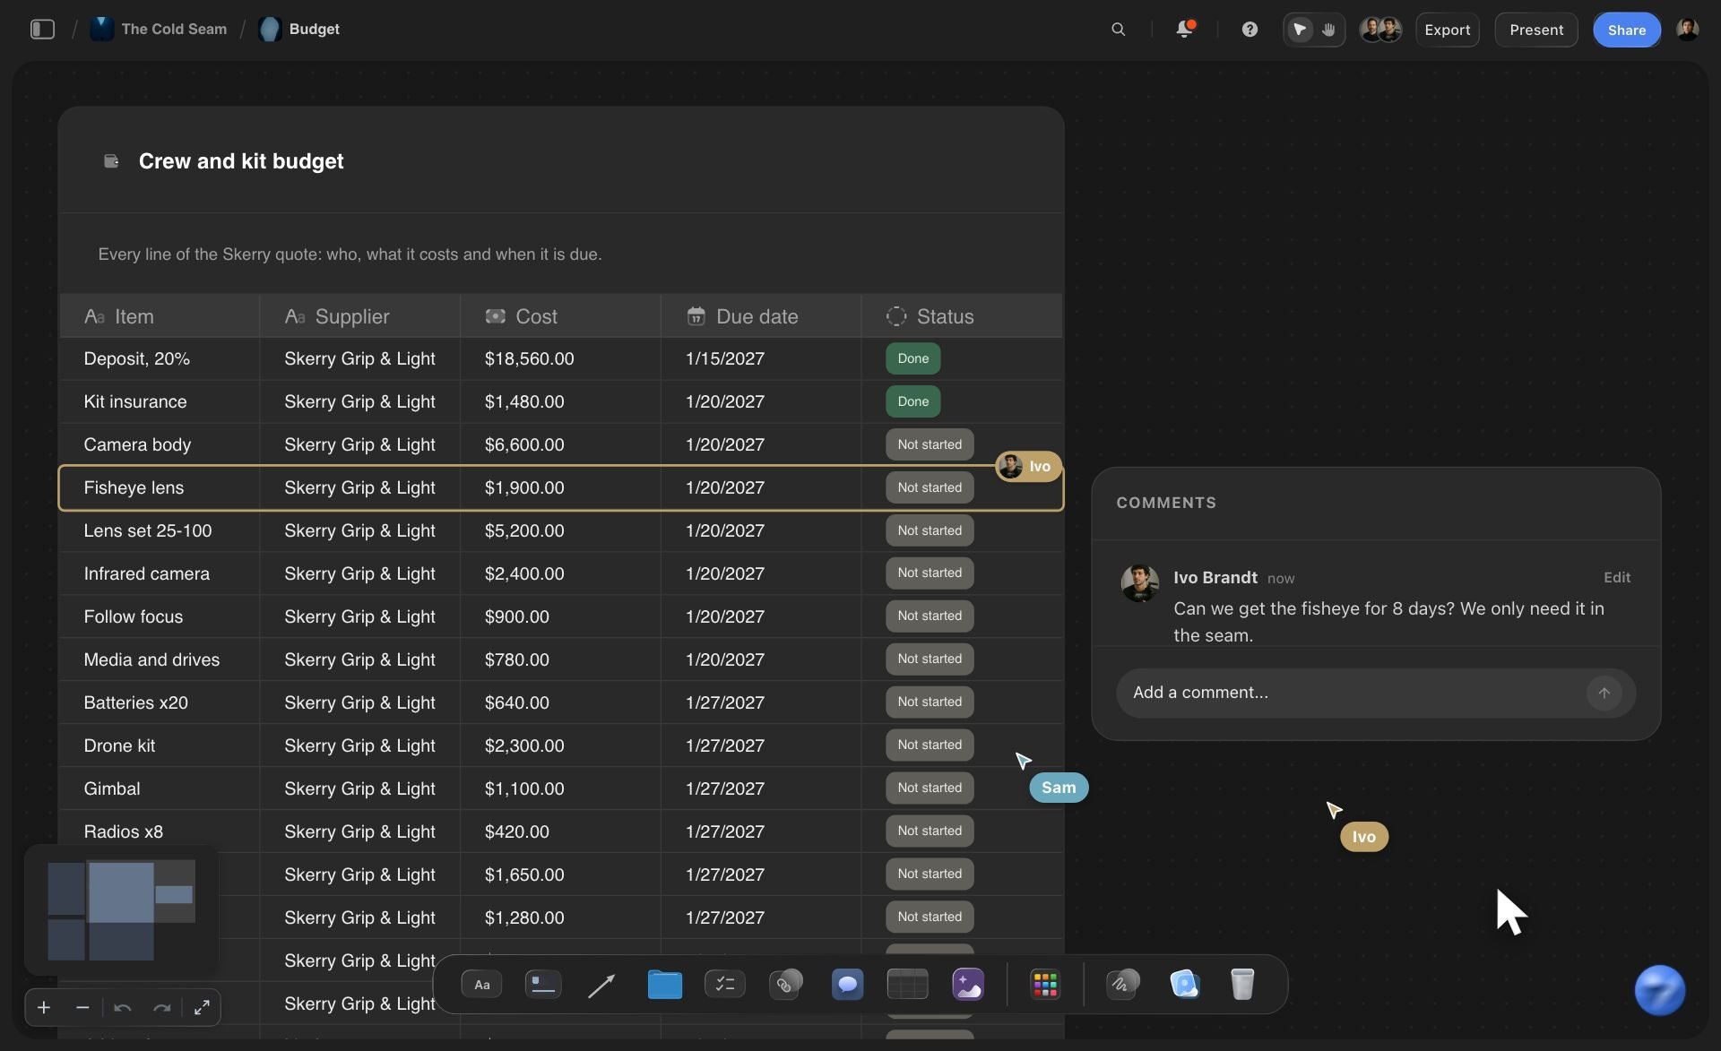Select the Aa text tool
1721x1051 pixels.
(x=481, y=985)
